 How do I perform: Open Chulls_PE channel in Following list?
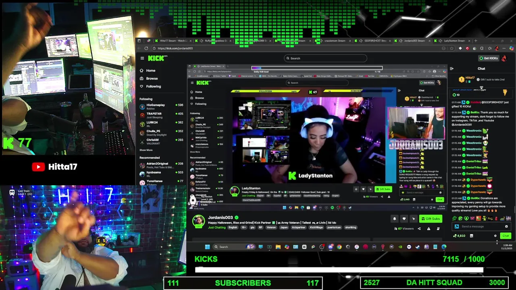point(161,132)
